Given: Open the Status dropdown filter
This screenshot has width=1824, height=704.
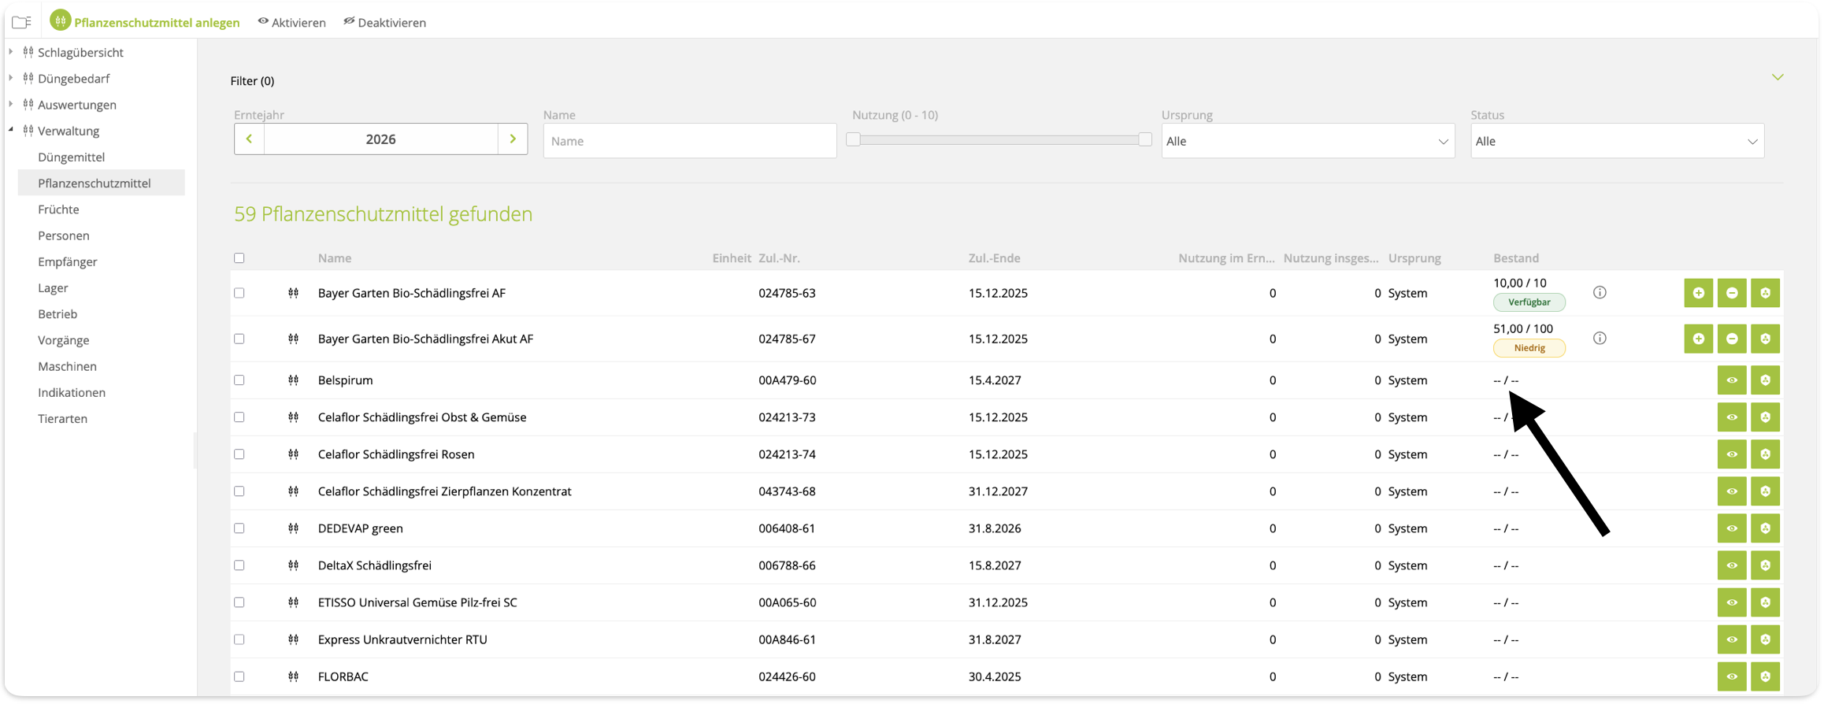Looking at the screenshot, I should coord(1617,142).
